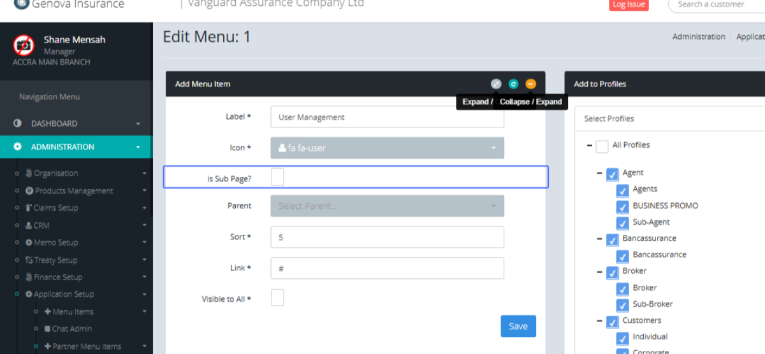Click the Sort number input field
Viewport: 765px width, 354px height.
[x=387, y=237]
